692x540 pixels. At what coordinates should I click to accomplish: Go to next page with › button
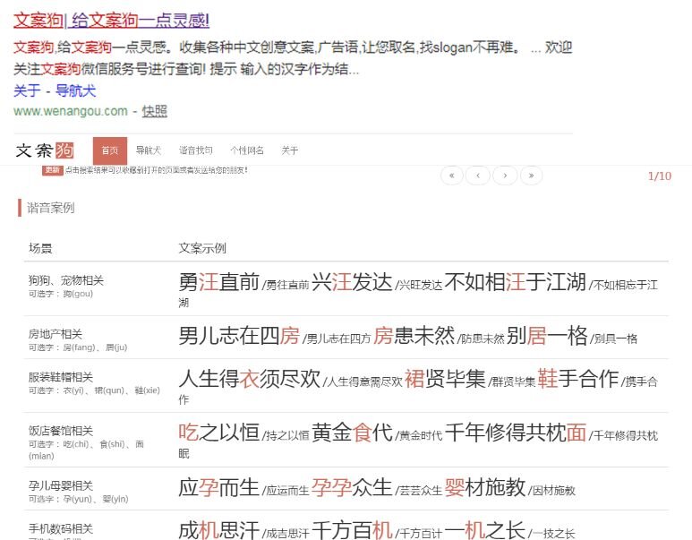(x=505, y=176)
